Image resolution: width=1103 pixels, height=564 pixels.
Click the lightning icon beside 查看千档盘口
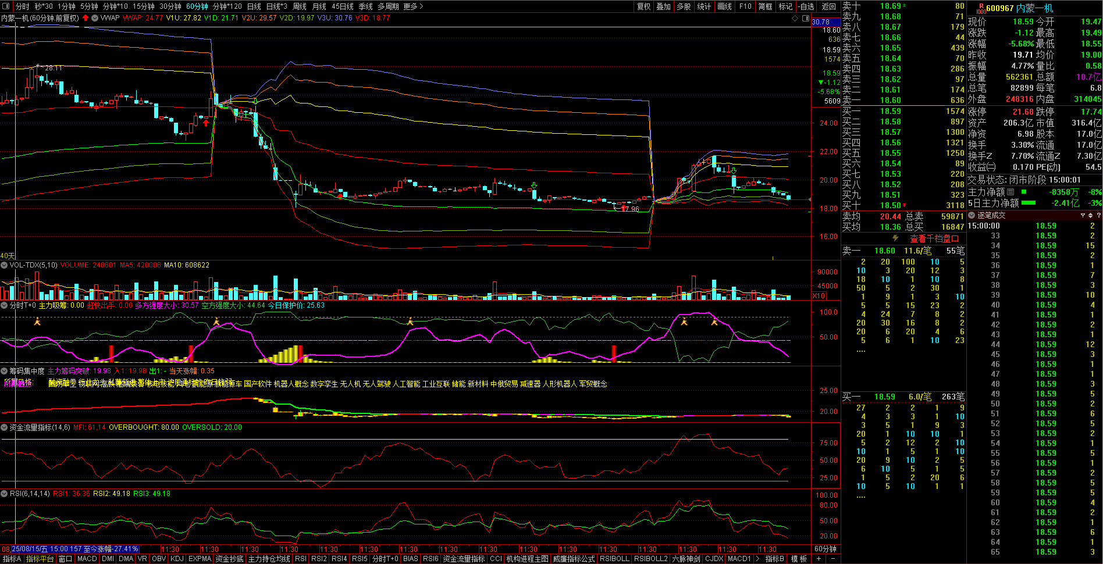(896, 239)
